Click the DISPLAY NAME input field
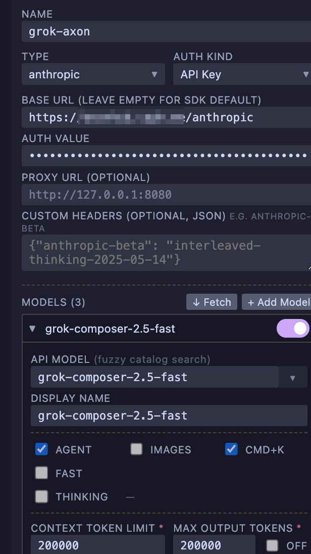 tap(169, 415)
